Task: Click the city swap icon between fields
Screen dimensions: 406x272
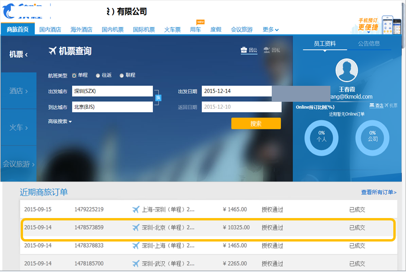Action: click(158, 98)
